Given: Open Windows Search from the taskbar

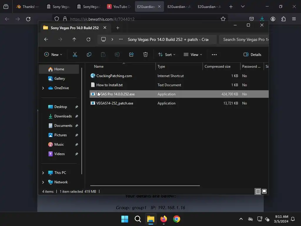Looking at the screenshot, I should [138, 219].
